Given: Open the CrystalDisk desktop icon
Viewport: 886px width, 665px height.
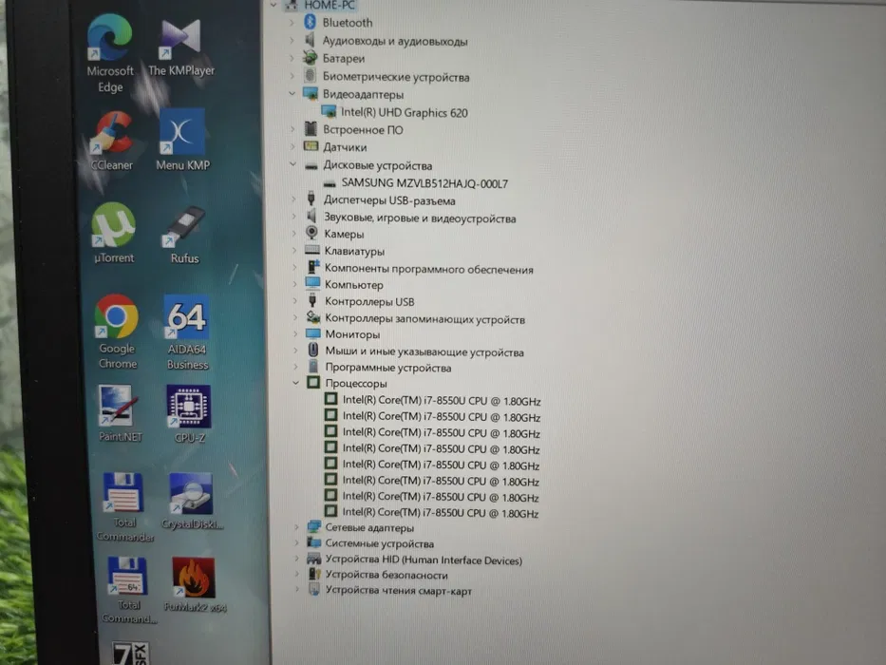Looking at the screenshot, I should click(192, 502).
